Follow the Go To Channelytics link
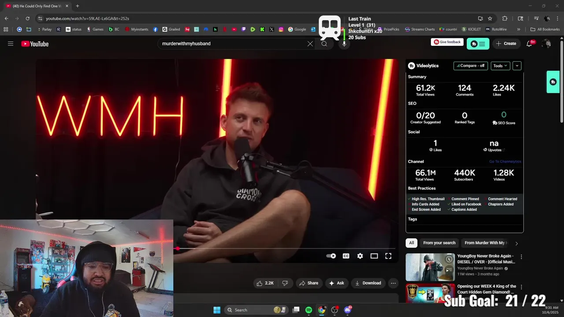The height and width of the screenshot is (317, 564). (505, 162)
